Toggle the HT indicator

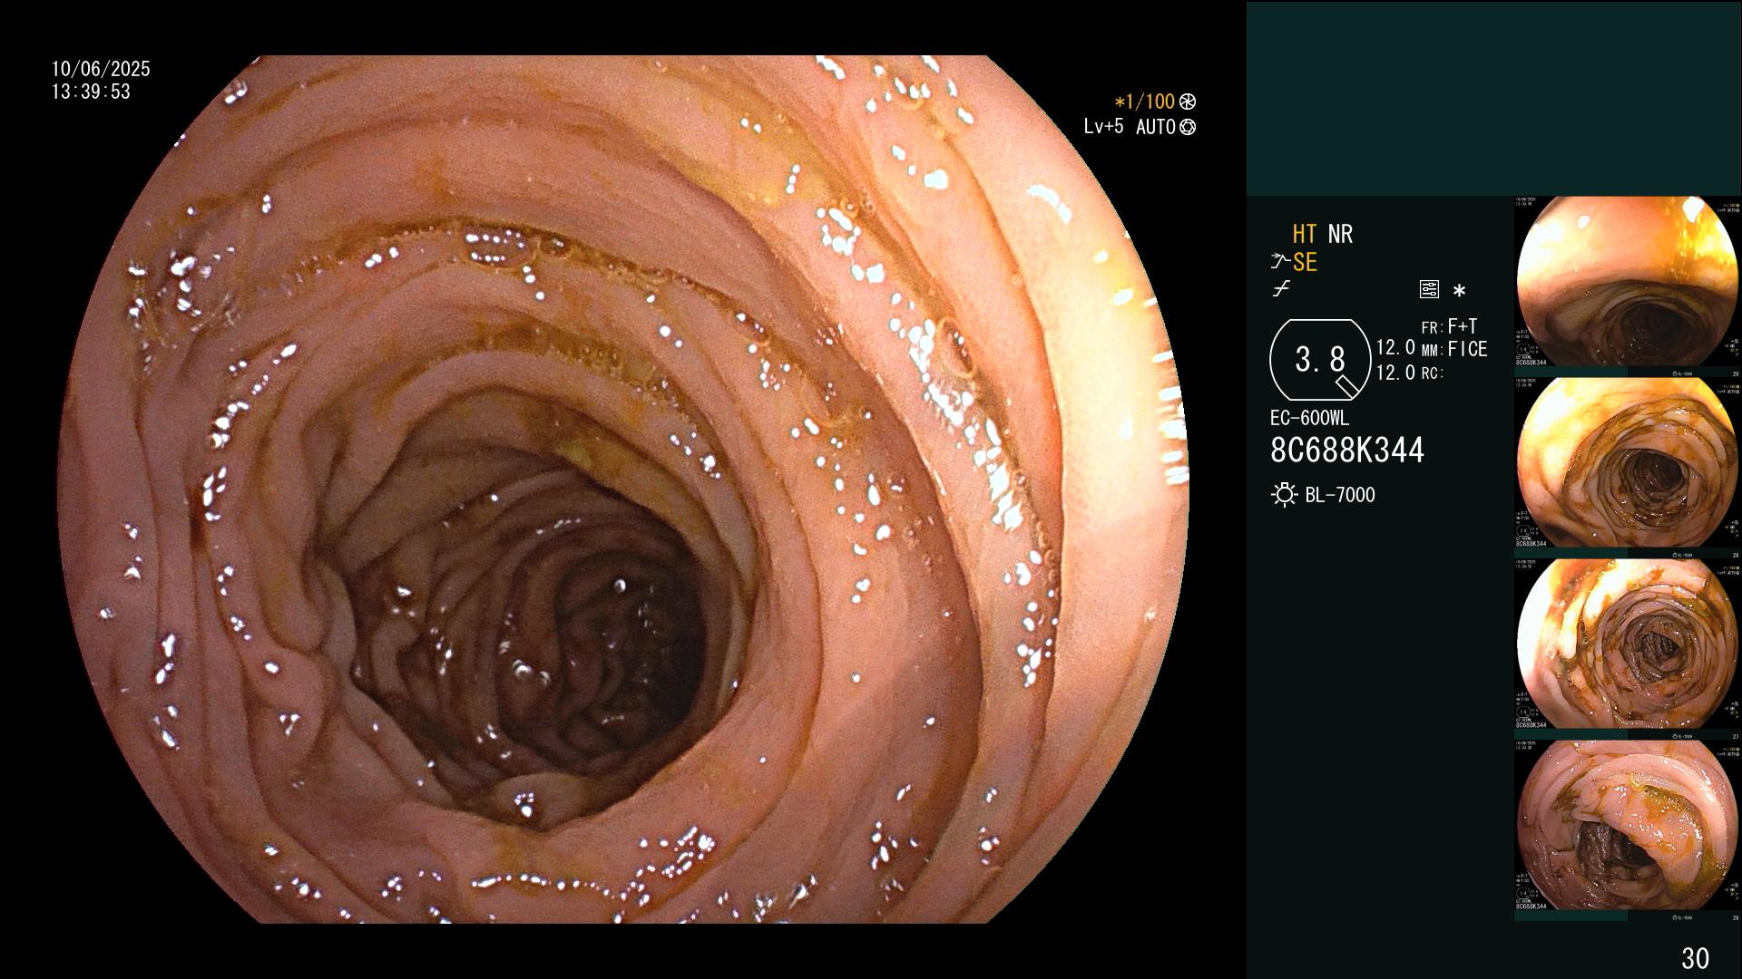(x=1304, y=234)
